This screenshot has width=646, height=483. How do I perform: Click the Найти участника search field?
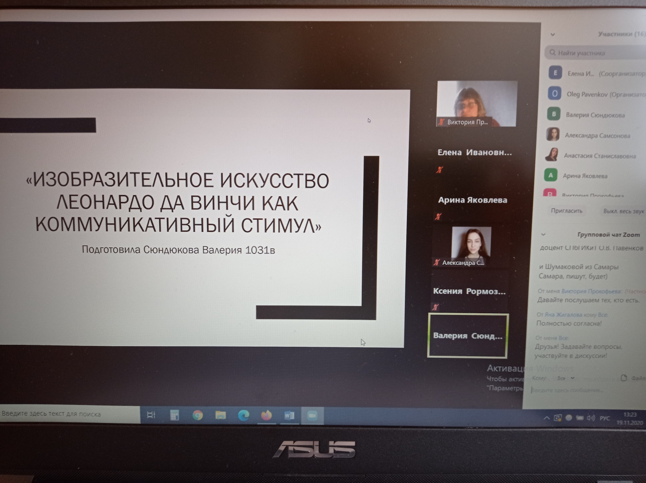(596, 53)
